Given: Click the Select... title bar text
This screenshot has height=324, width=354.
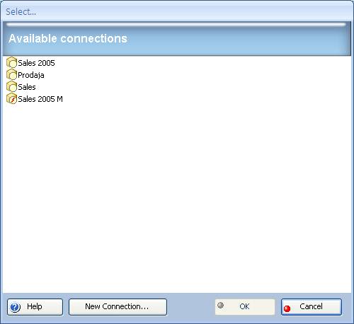Looking at the screenshot, I should 21,11.
